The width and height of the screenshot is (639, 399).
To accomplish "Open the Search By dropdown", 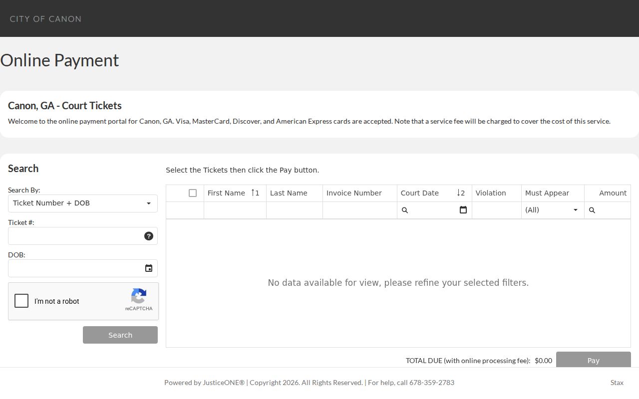I will coord(83,203).
